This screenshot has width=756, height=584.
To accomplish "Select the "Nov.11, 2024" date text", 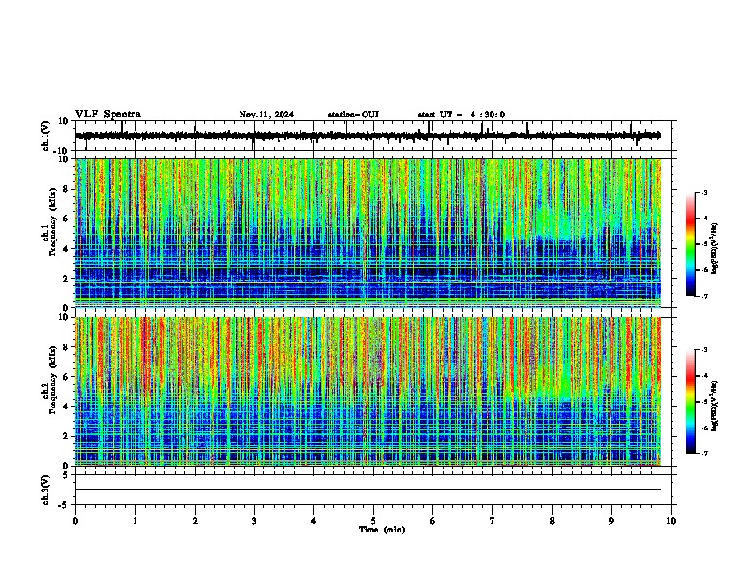I will 266,115.
